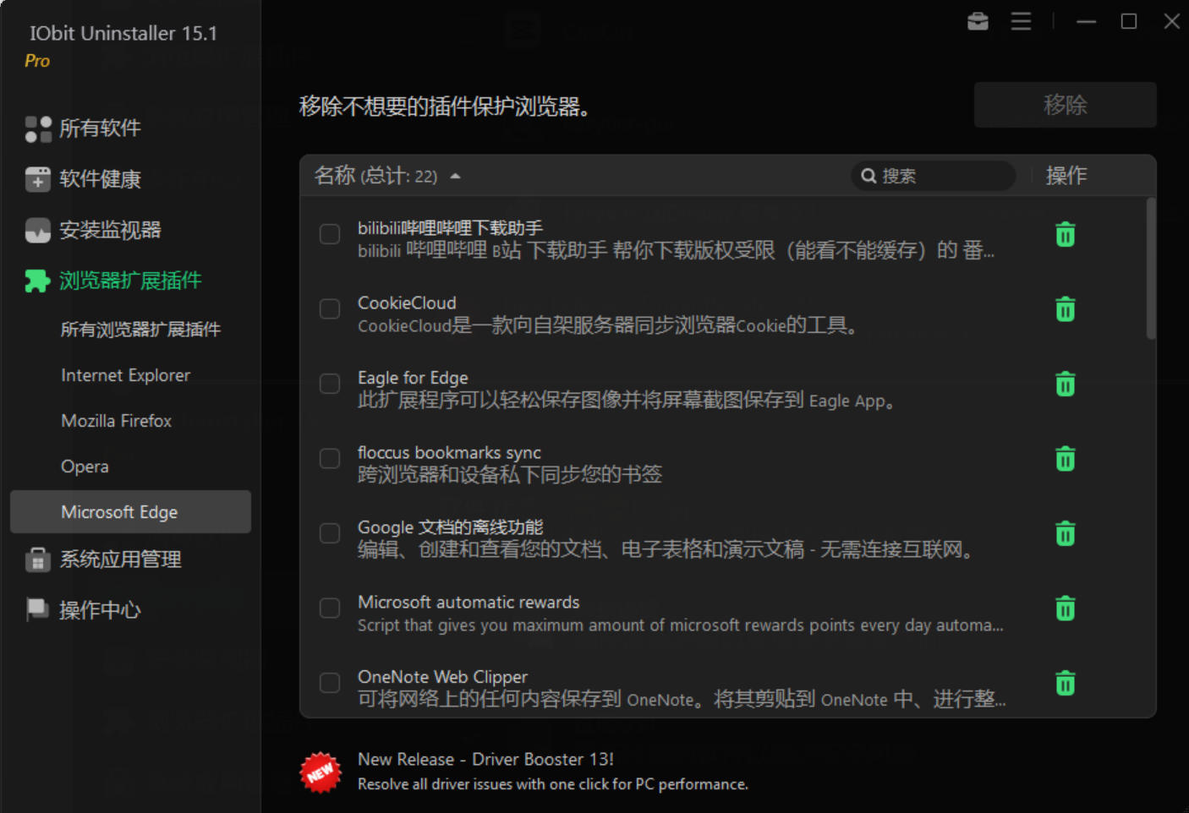Click trash icon for OneNote Web Clipper
The image size is (1189, 813).
1065,683
